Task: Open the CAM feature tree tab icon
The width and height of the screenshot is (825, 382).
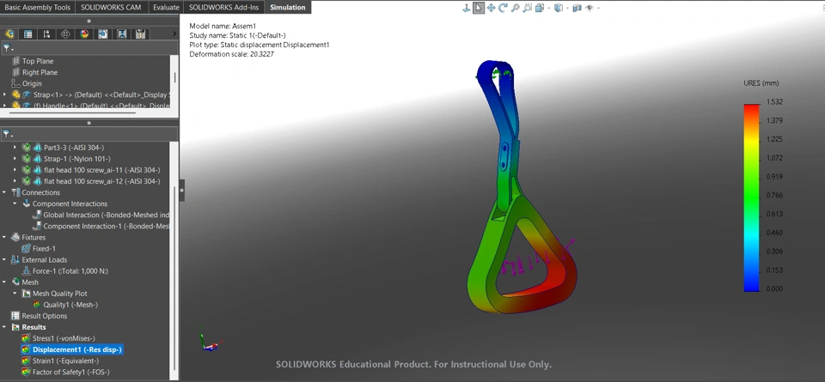Action: [103, 33]
